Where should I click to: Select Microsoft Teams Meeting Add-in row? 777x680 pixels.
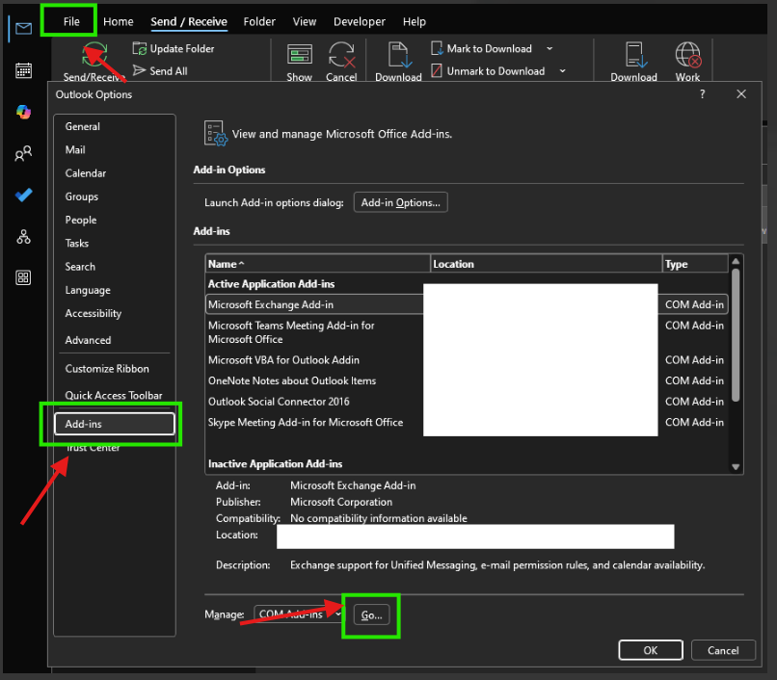click(467, 332)
